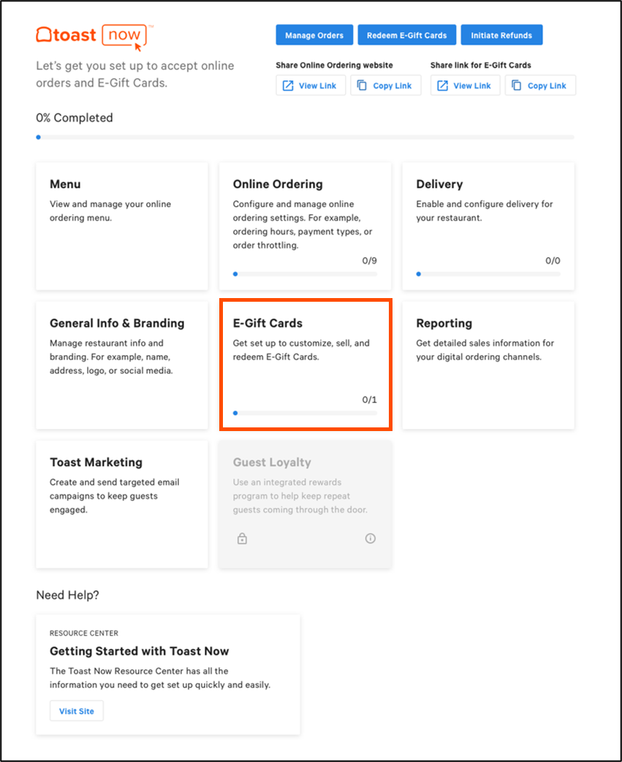The height and width of the screenshot is (762, 622).
Task: Click the 0/9 count on Online Ordering
Action: pyautogui.click(x=370, y=261)
